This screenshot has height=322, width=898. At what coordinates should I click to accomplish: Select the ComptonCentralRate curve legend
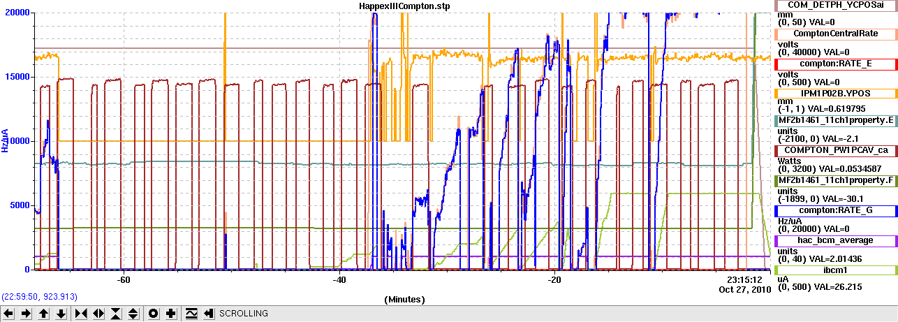836,34
